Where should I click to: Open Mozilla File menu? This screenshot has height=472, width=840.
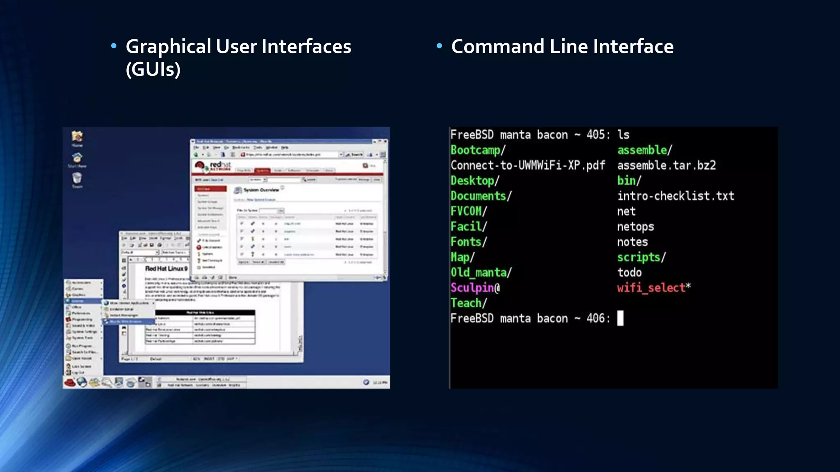coord(196,147)
